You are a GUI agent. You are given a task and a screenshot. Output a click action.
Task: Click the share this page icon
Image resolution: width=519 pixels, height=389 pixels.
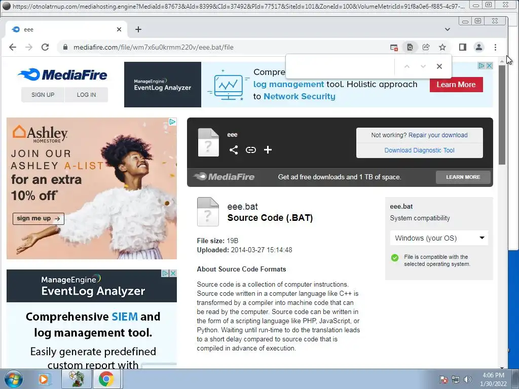(x=426, y=47)
